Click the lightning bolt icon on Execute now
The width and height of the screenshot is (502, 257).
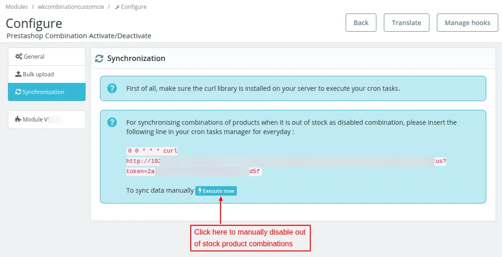(200, 191)
